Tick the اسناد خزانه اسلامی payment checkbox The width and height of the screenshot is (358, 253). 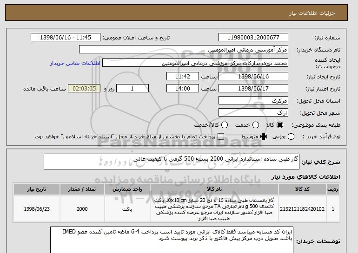coord(220,137)
